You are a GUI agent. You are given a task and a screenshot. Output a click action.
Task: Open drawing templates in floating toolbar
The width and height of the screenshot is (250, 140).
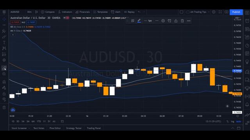(x=133, y=21)
